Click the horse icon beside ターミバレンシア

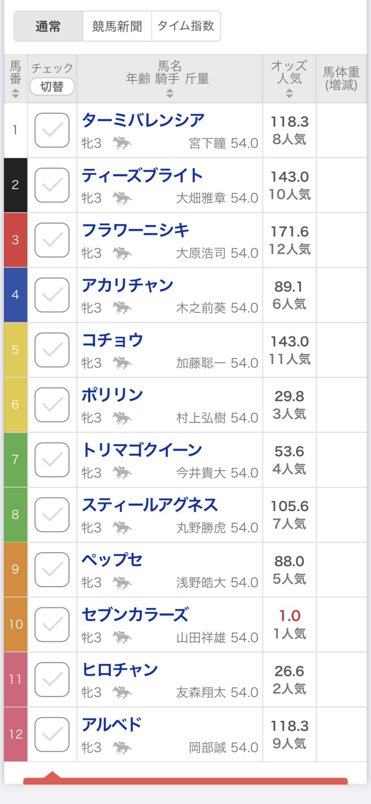pos(122,143)
